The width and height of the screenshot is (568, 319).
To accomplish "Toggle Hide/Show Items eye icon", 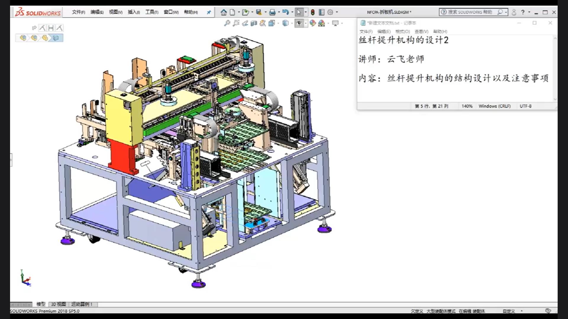I will pos(299,23).
